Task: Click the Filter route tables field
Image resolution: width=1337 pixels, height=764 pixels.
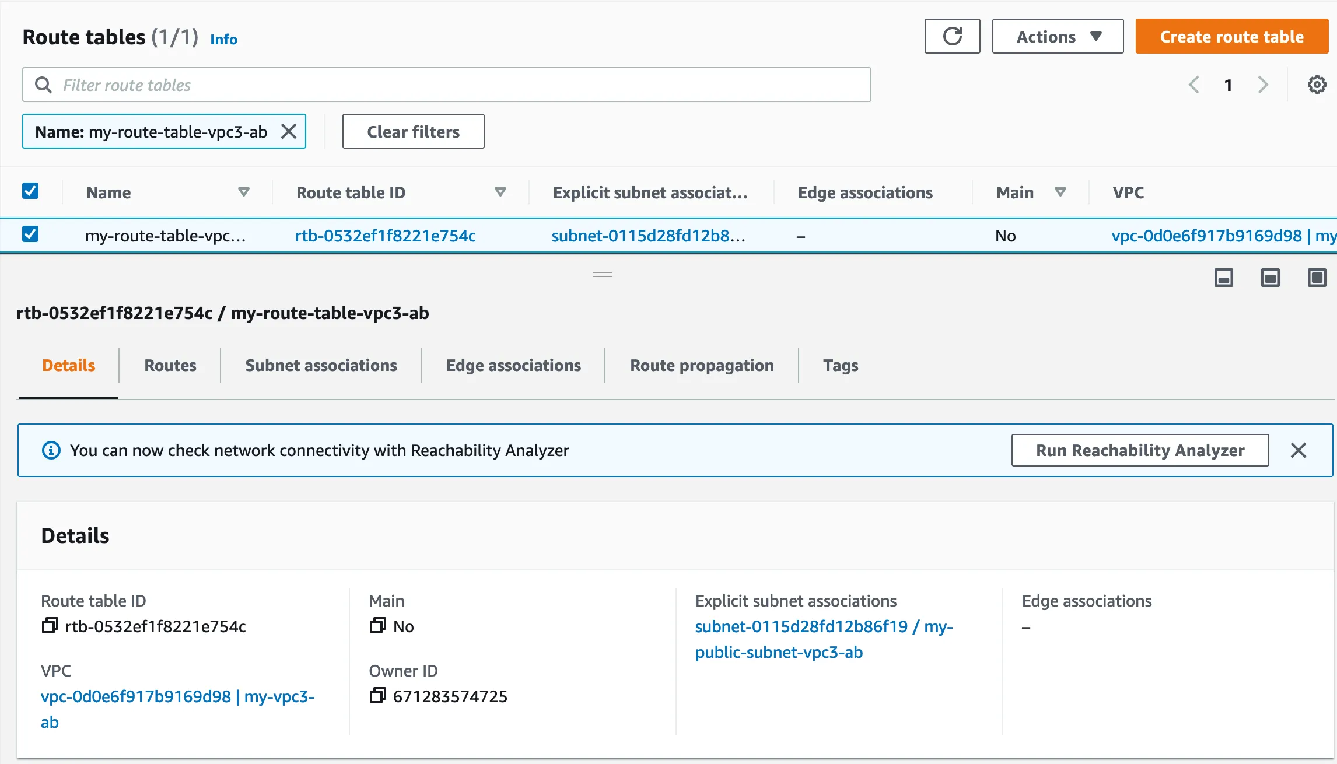Action: coord(446,85)
